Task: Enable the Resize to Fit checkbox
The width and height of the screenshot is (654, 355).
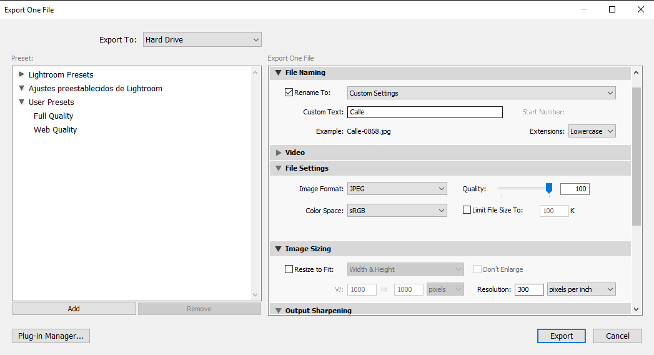Action: click(289, 269)
